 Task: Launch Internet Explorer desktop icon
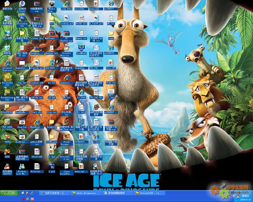(7, 66)
